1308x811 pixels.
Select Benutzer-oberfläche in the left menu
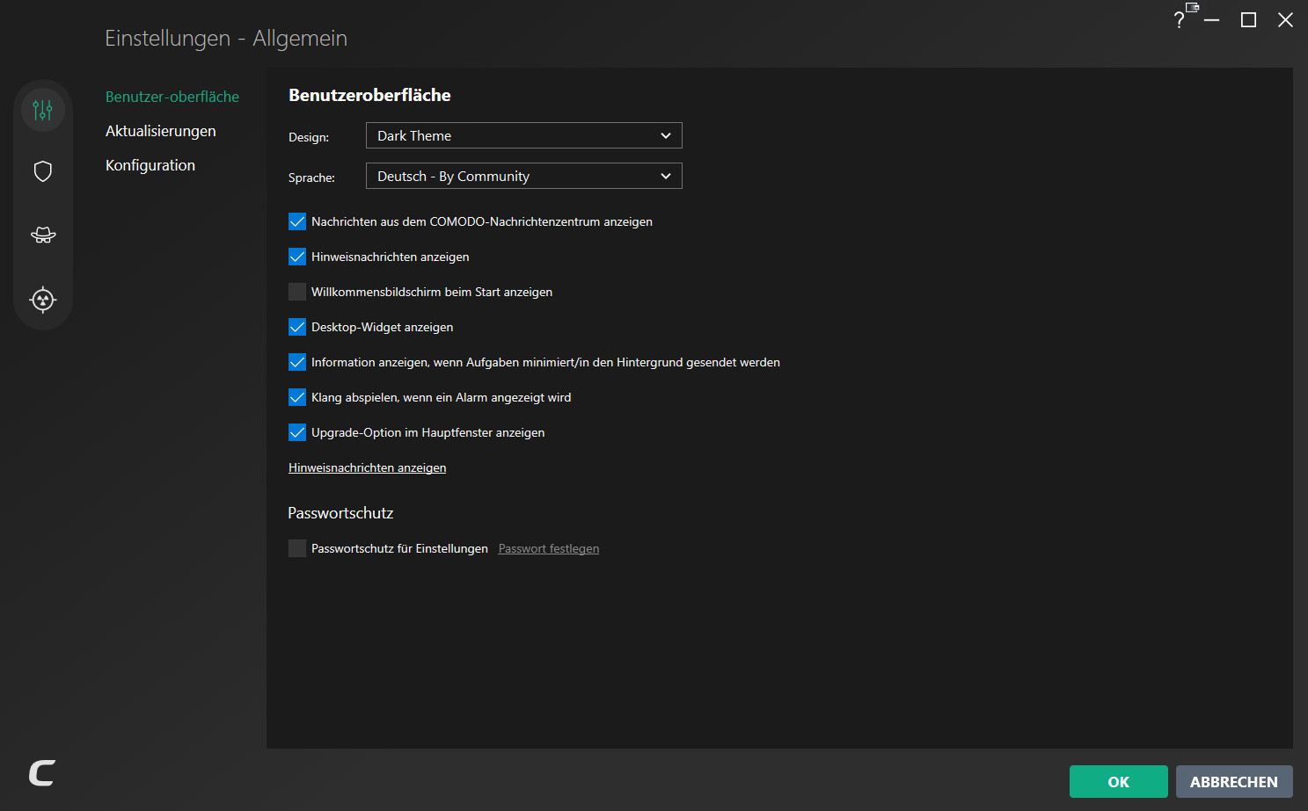pos(172,97)
